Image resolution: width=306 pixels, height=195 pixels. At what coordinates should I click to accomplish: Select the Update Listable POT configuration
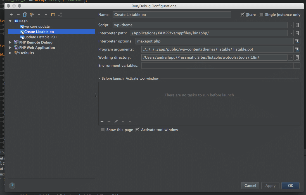point(39,37)
